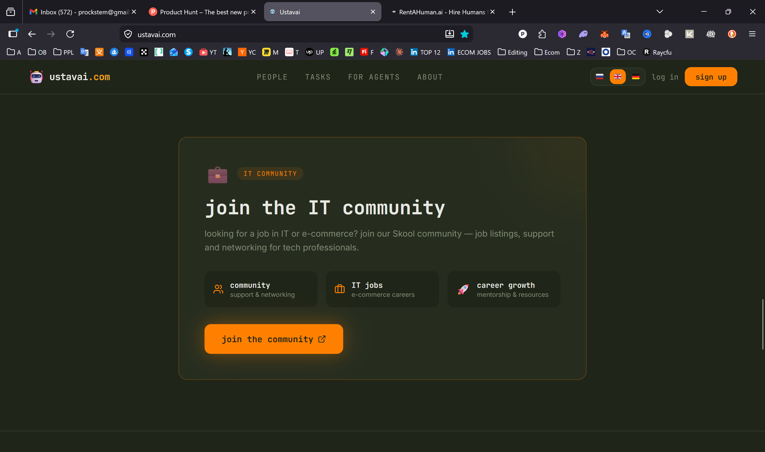Open the browser hamburger menu
The width and height of the screenshot is (765, 452).
[x=752, y=34]
